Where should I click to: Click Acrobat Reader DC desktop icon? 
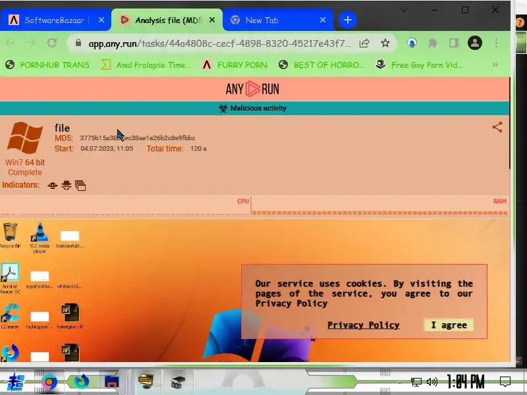pyautogui.click(x=10, y=278)
